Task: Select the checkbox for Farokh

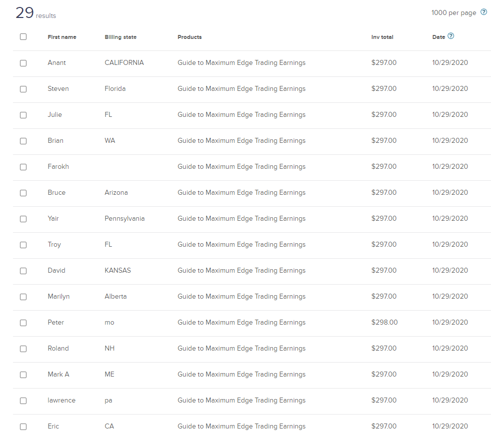Action: tap(23, 167)
